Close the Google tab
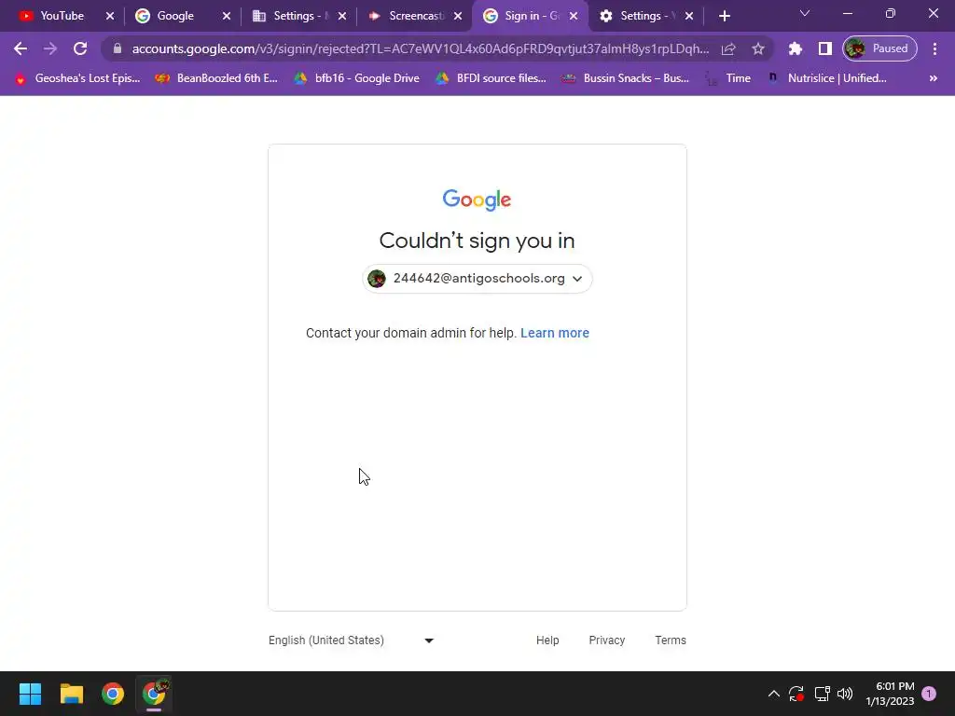Image resolution: width=955 pixels, height=716 pixels. (x=226, y=16)
